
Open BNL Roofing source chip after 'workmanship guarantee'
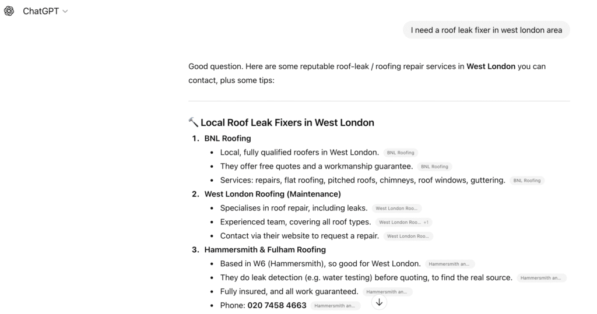(x=434, y=167)
